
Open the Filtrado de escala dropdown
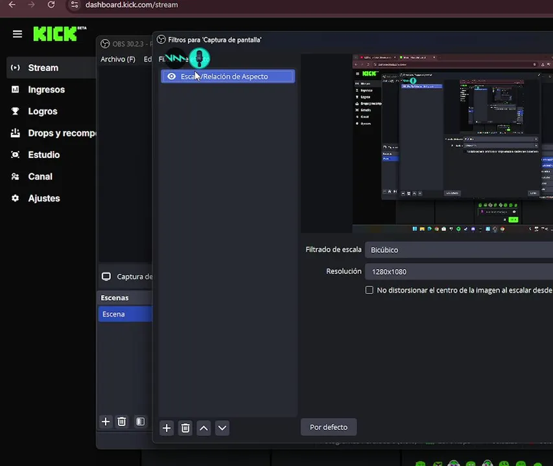tap(459, 250)
